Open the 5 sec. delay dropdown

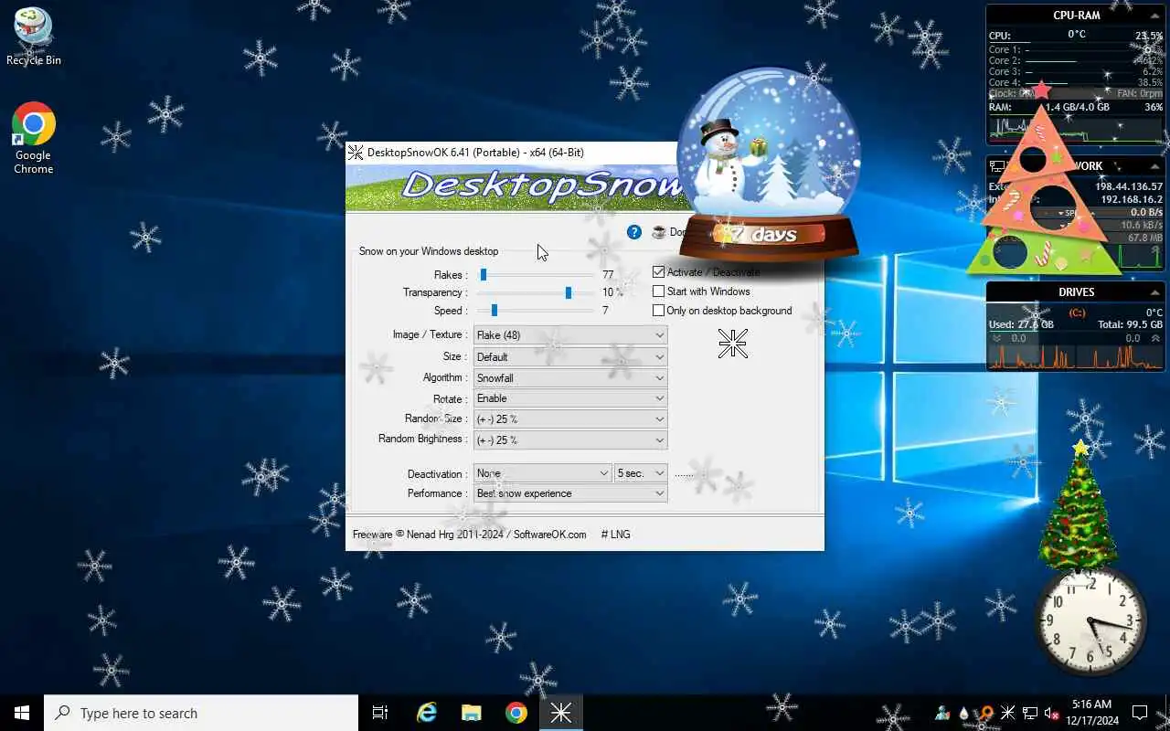pos(641,473)
